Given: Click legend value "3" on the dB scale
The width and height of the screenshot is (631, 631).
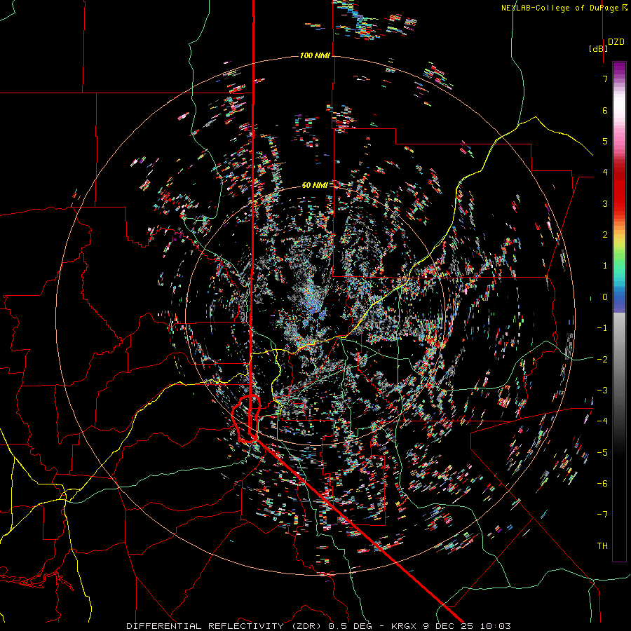Looking at the screenshot, I should 605,203.
